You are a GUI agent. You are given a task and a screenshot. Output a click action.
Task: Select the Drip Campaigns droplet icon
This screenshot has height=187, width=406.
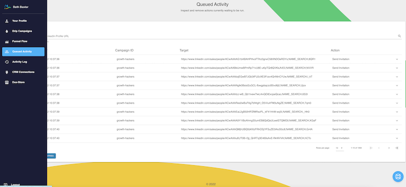click(7, 31)
